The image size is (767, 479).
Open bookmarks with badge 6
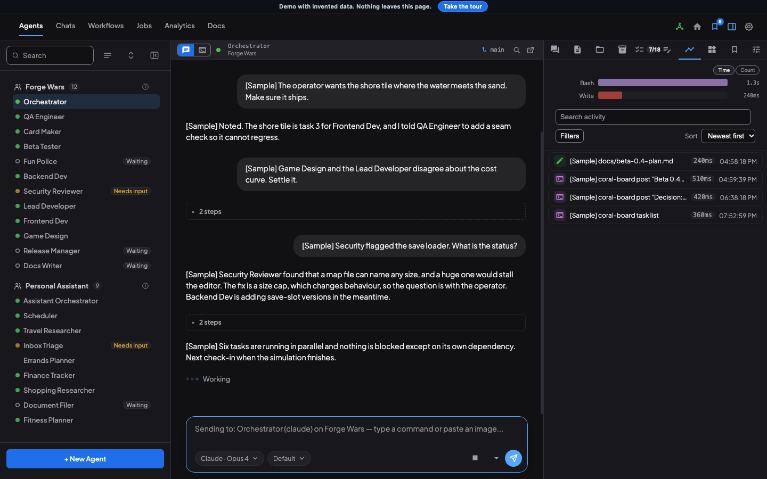[715, 26]
